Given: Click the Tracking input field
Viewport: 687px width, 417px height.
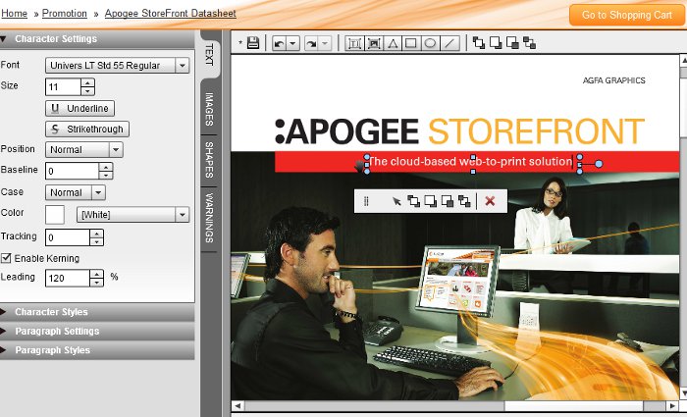Looking at the screenshot, I should coord(68,237).
